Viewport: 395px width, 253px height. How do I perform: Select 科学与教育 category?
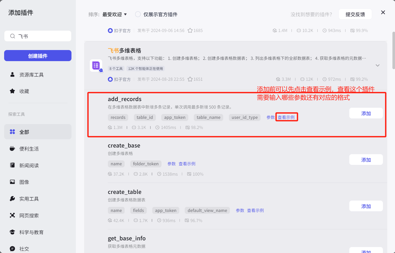[x=38, y=232]
